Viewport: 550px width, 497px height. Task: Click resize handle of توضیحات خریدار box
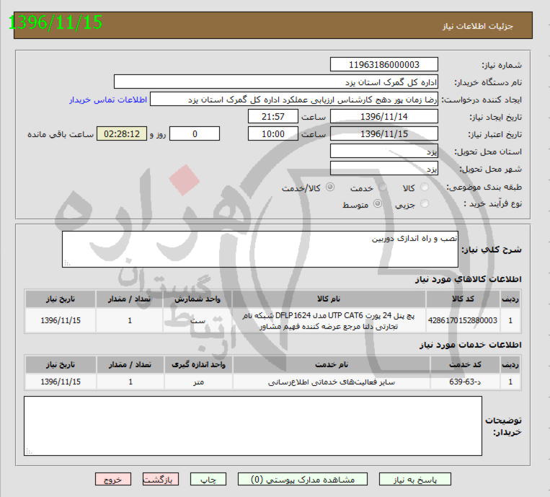click(x=29, y=452)
